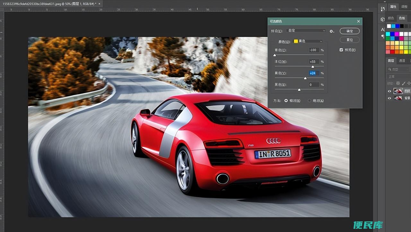This screenshot has height=232, width=411.
Task: Open the history panel icon in side strip
Action: tap(382, 9)
